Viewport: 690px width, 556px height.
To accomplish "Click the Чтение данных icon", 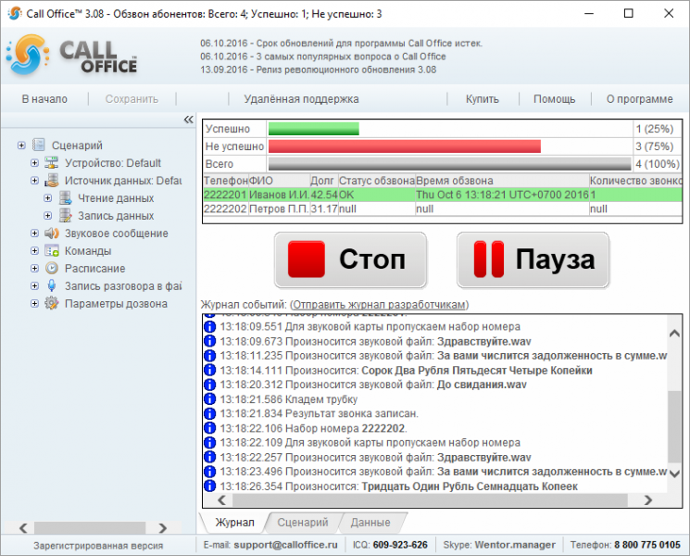I will [65, 198].
